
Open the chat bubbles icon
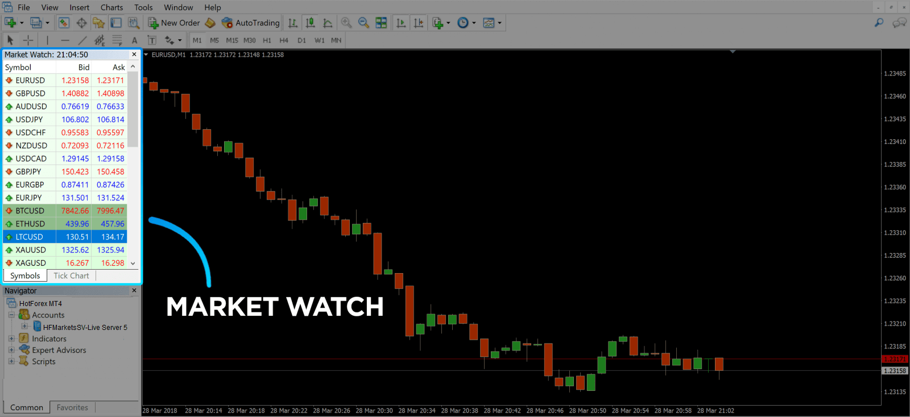point(899,23)
